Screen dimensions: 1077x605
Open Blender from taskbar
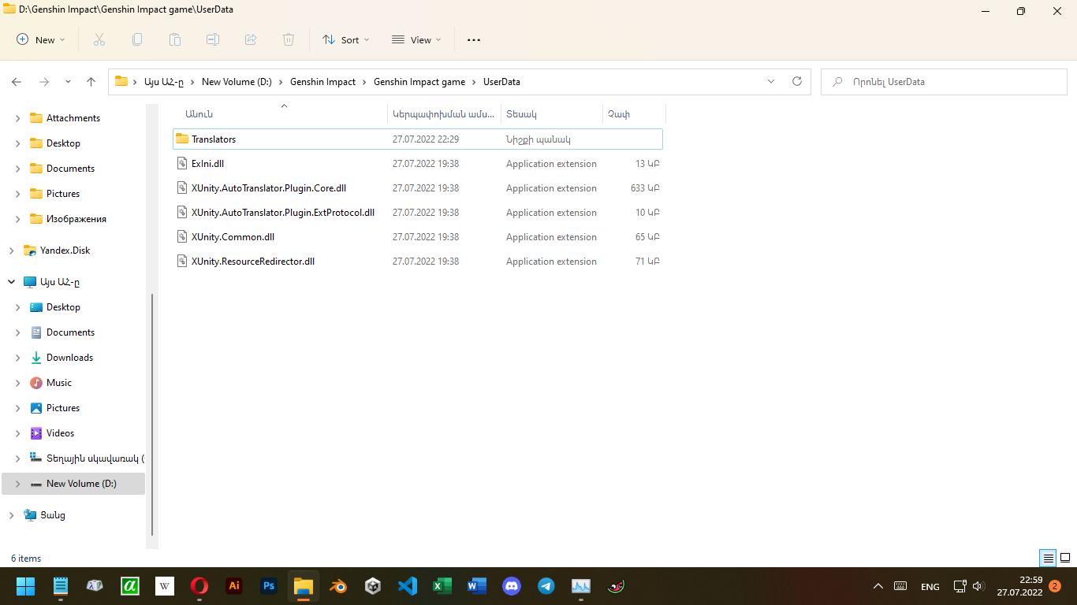pyautogui.click(x=338, y=586)
